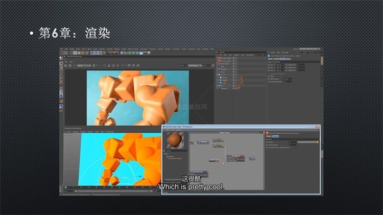Open the MoGraph menu

[143, 49]
